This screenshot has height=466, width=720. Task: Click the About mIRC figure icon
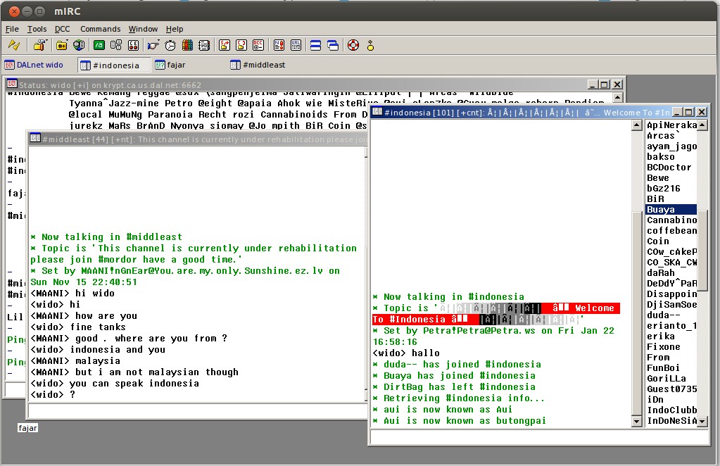pos(370,45)
